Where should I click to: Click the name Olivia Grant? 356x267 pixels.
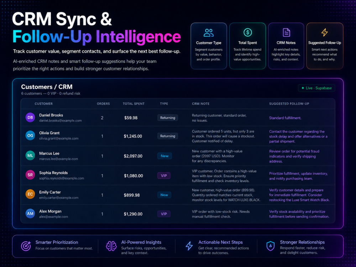point(49,133)
